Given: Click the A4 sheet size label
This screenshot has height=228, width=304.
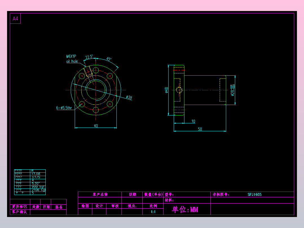Looking at the screenshot, I should coord(15,19).
